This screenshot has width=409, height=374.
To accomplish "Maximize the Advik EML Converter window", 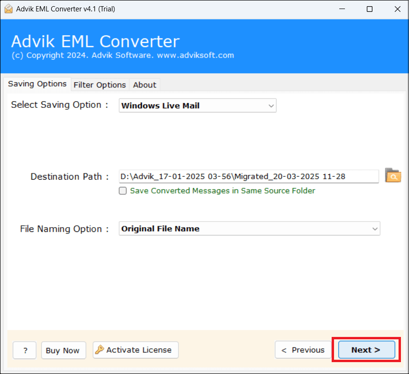I will click(x=369, y=9).
